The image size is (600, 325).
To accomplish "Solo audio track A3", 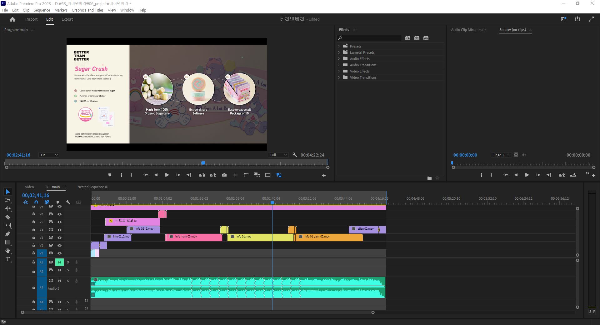I will 68,281.
